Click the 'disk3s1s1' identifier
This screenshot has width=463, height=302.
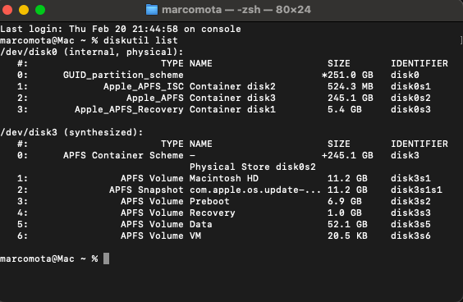[417, 190]
